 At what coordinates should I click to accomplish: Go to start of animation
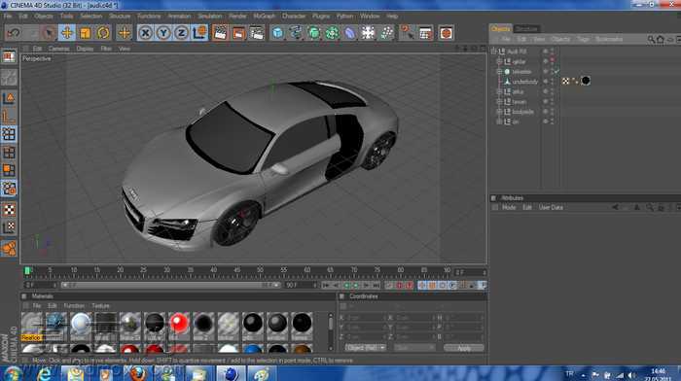pyautogui.click(x=326, y=286)
